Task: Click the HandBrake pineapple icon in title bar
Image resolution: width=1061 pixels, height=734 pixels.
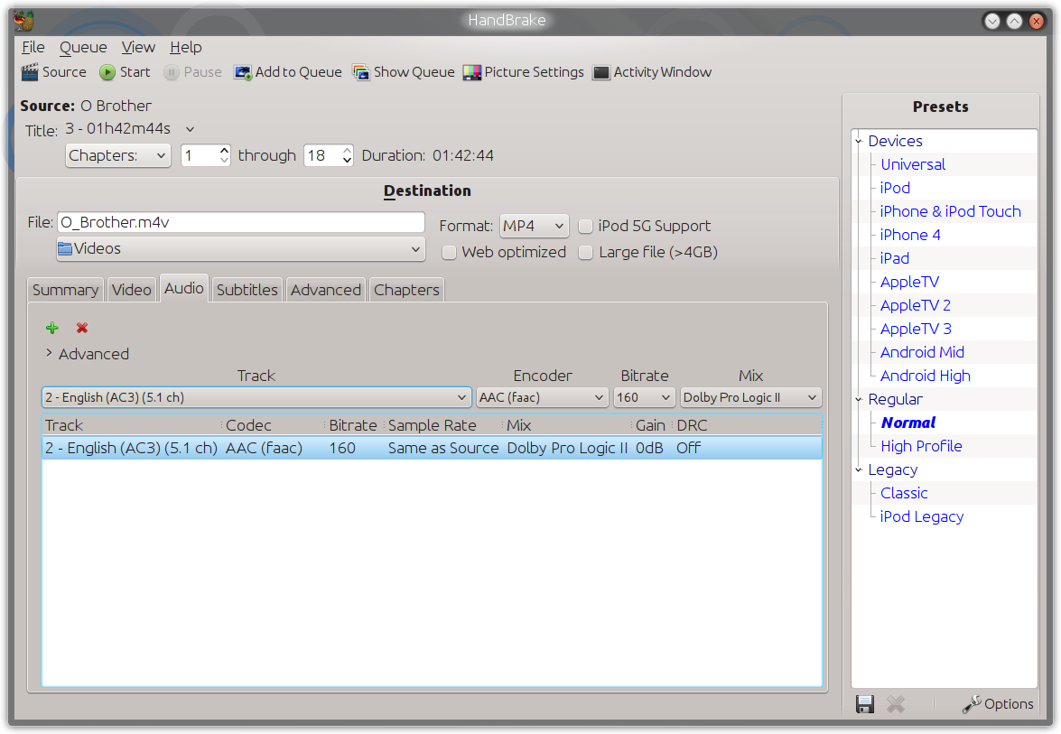Action: pos(23,21)
